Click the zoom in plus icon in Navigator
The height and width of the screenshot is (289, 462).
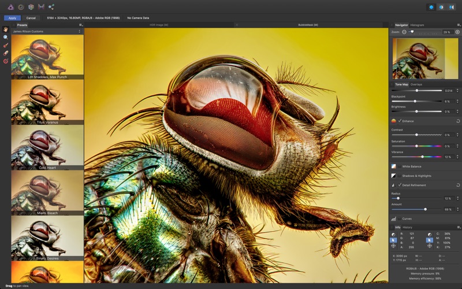pos(457,32)
